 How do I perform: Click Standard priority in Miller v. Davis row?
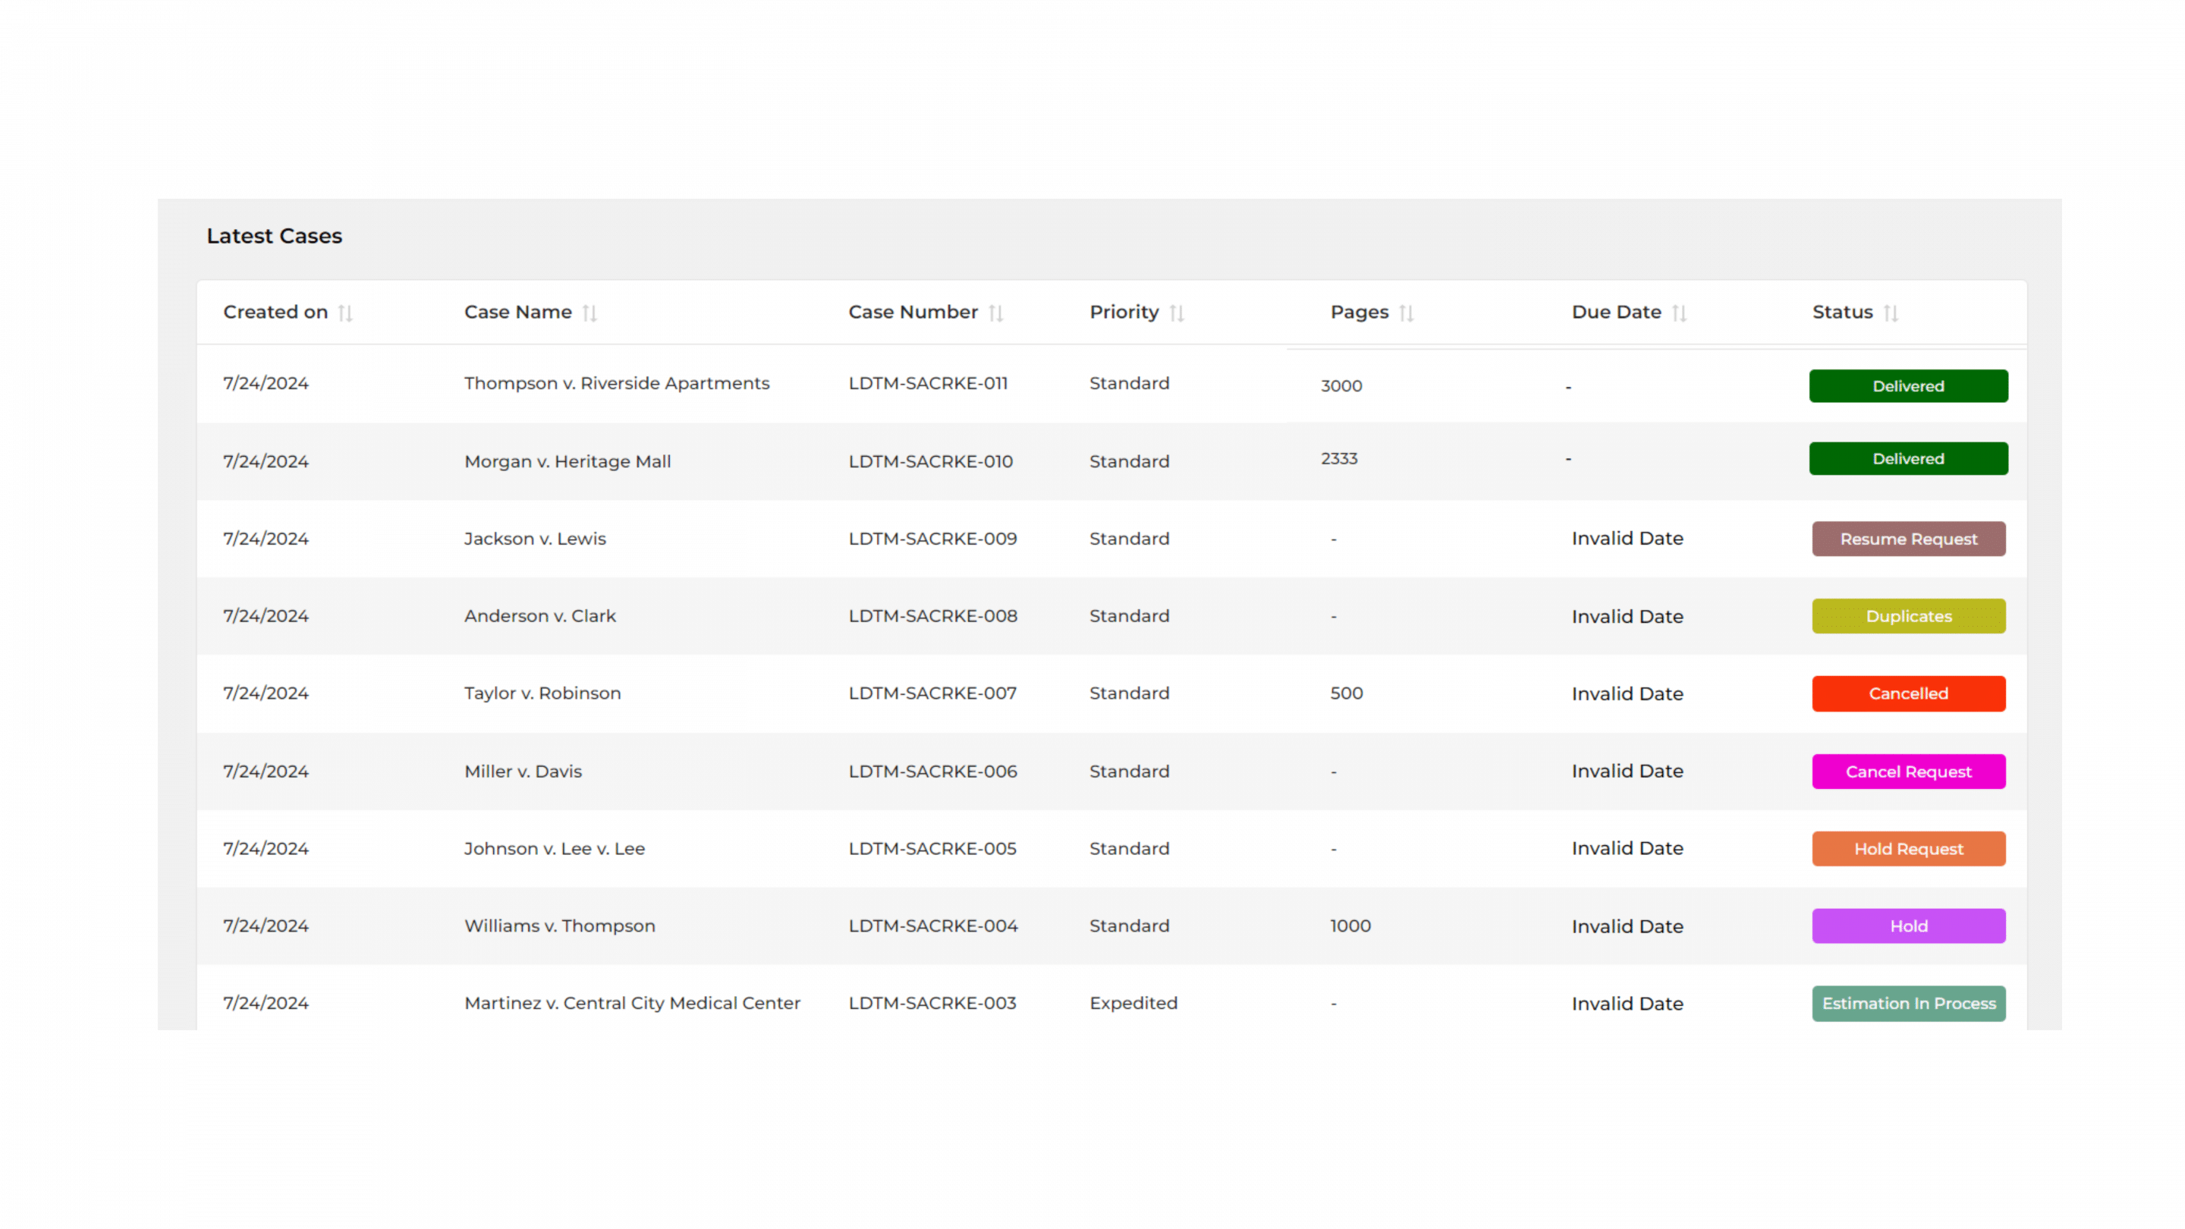pyautogui.click(x=1129, y=771)
